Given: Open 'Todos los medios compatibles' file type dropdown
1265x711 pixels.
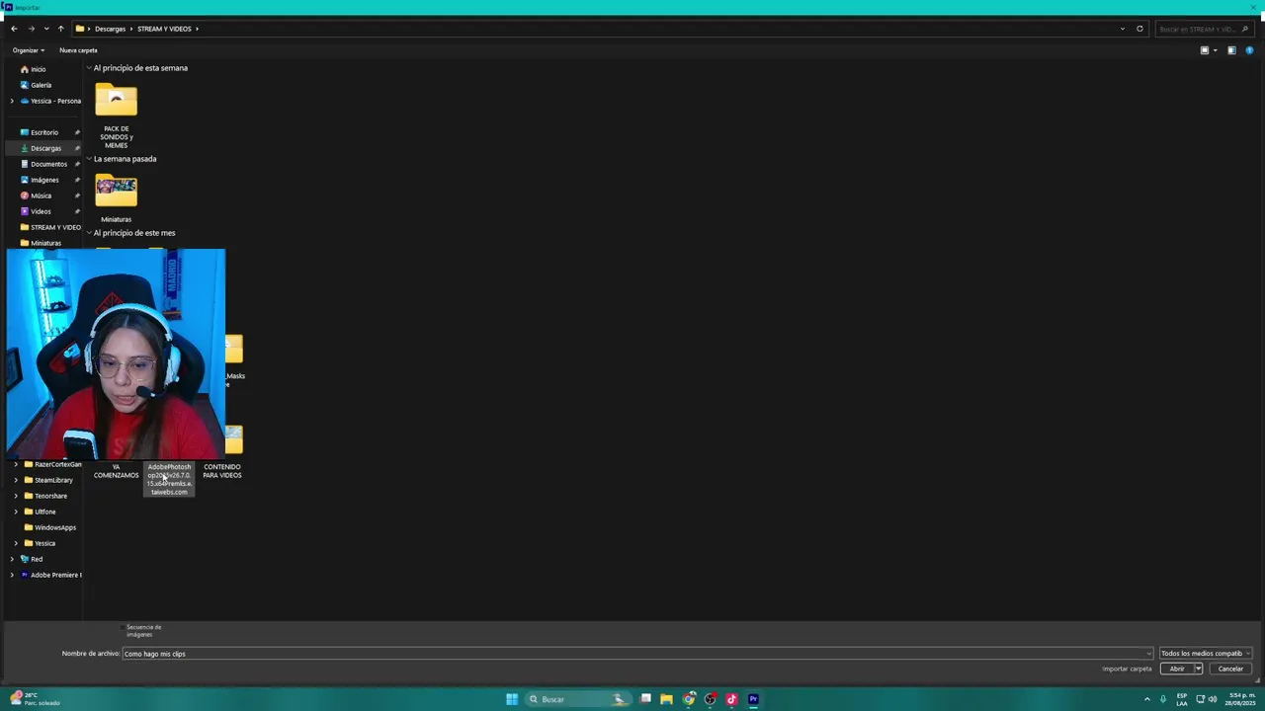Looking at the screenshot, I should click(1205, 654).
